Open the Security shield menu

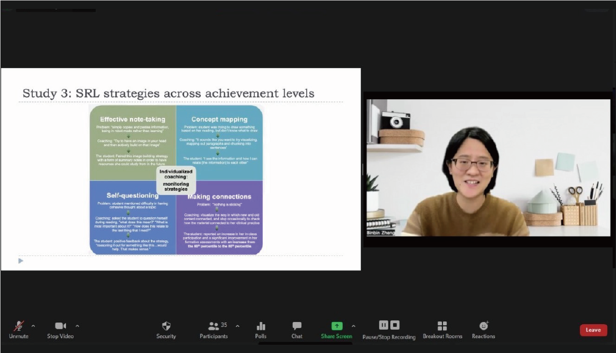tap(166, 326)
